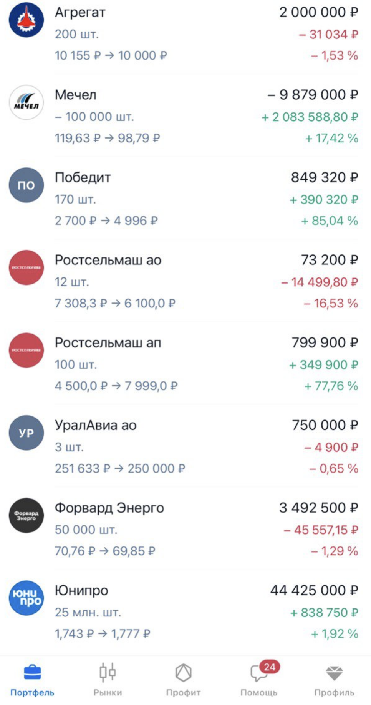Tap the Агрегат company logo icon
371x705 pixels.
(x=26, y=20)
